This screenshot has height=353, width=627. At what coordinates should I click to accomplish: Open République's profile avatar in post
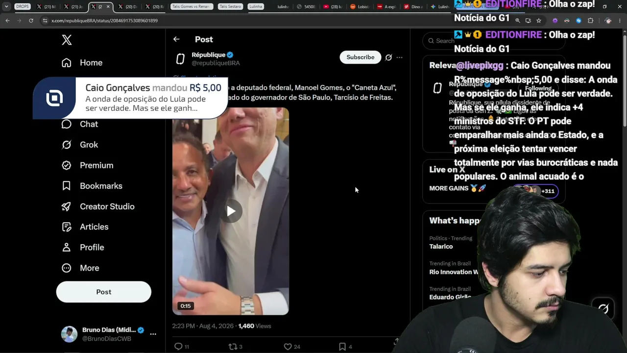point(180,59)
